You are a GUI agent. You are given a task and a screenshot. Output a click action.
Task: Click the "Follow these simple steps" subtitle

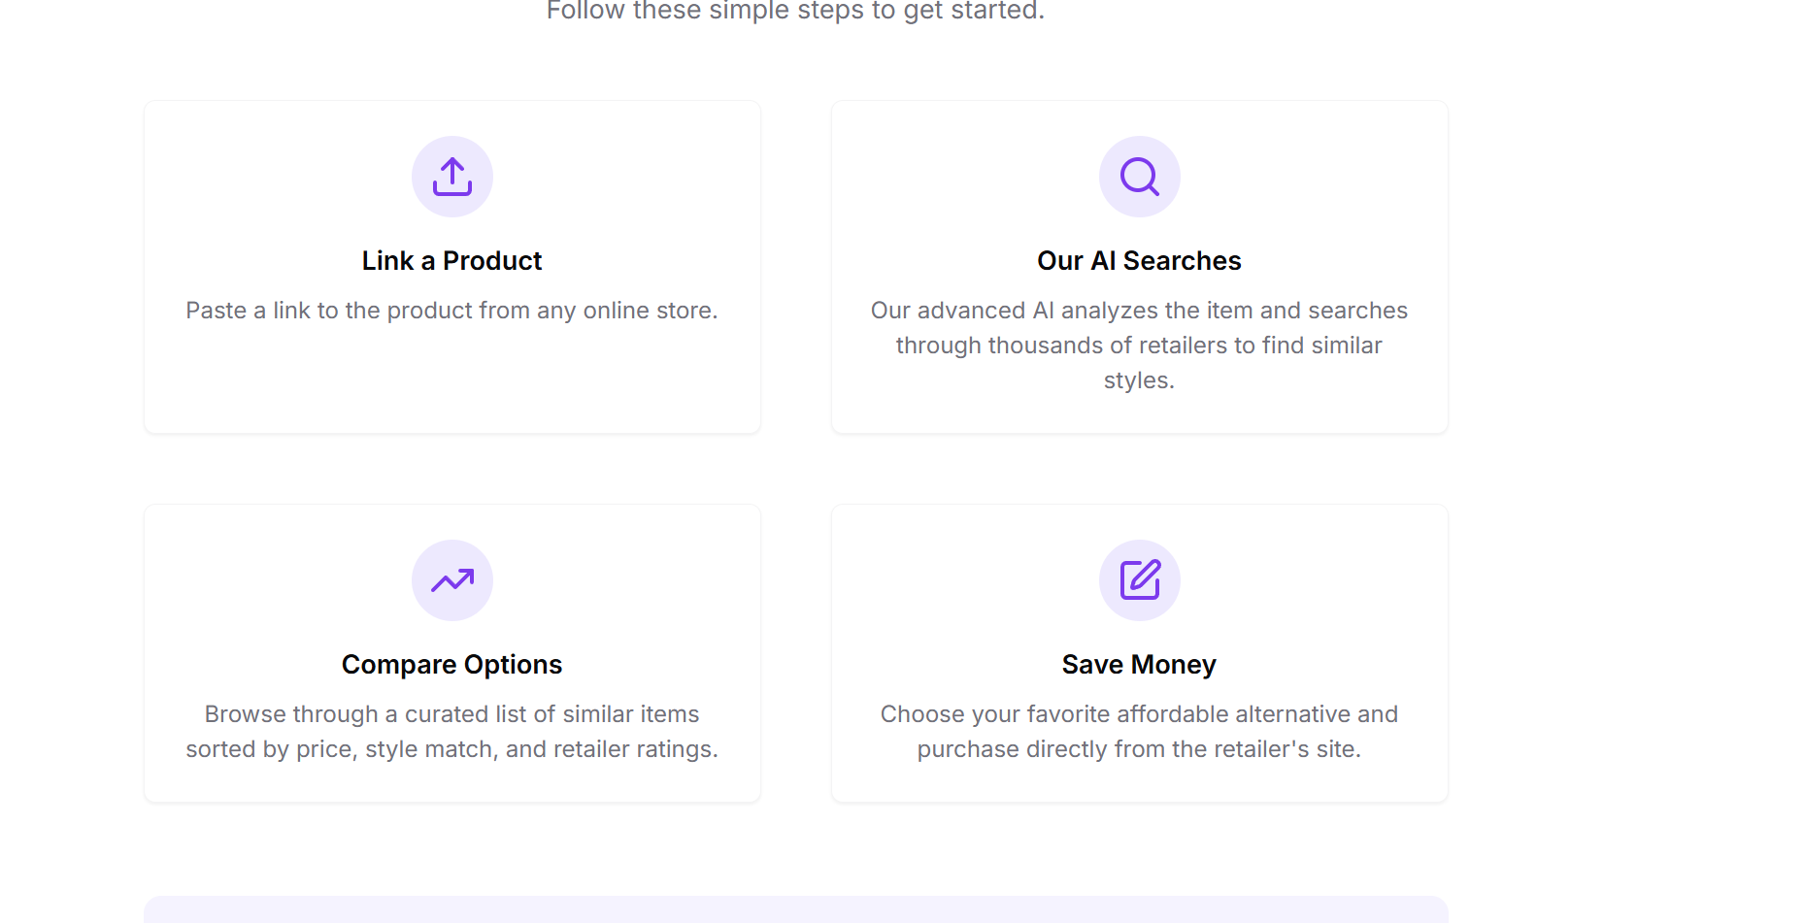pos(795,11)
